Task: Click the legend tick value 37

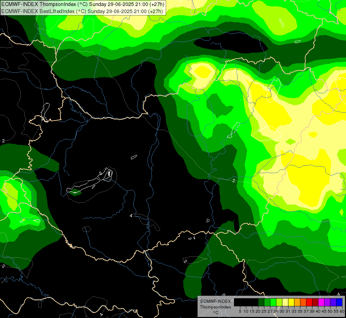Action: [306, 311]
